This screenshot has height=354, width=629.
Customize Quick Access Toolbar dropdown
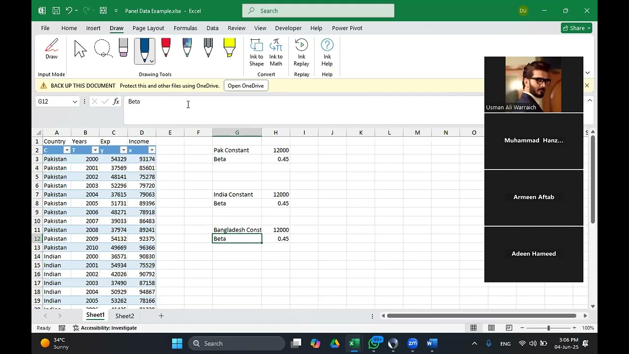[x=116, y=11]
